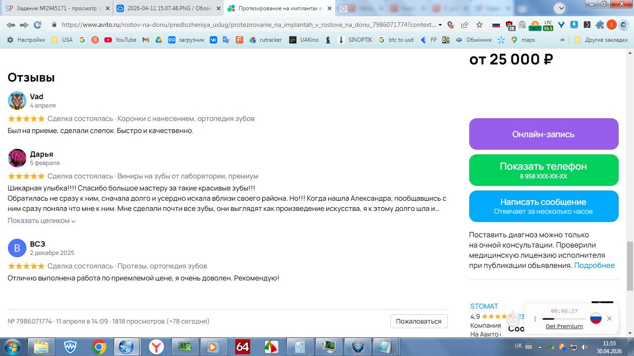Report the listing with Пожаловаться
This screenshot has width=634, height=356.
pos(419,321)
